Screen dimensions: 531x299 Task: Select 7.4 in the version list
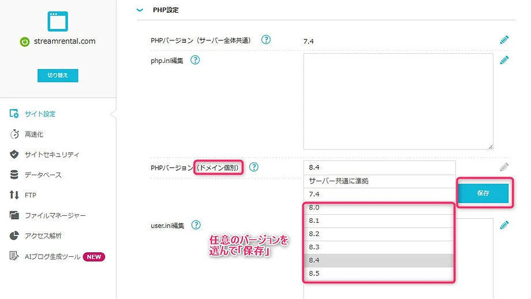(379, 195)
